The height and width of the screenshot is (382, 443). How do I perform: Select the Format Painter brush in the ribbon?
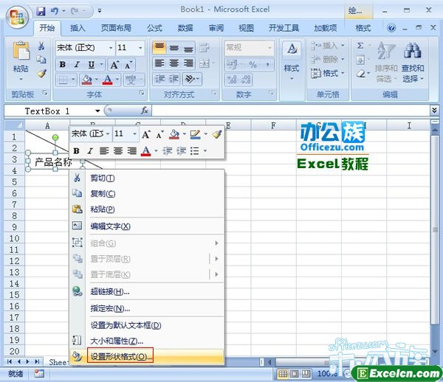tap(41, 73)
